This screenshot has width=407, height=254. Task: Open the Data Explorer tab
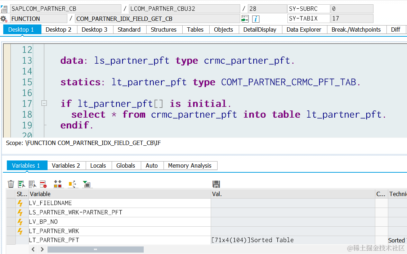coord(304,30)
